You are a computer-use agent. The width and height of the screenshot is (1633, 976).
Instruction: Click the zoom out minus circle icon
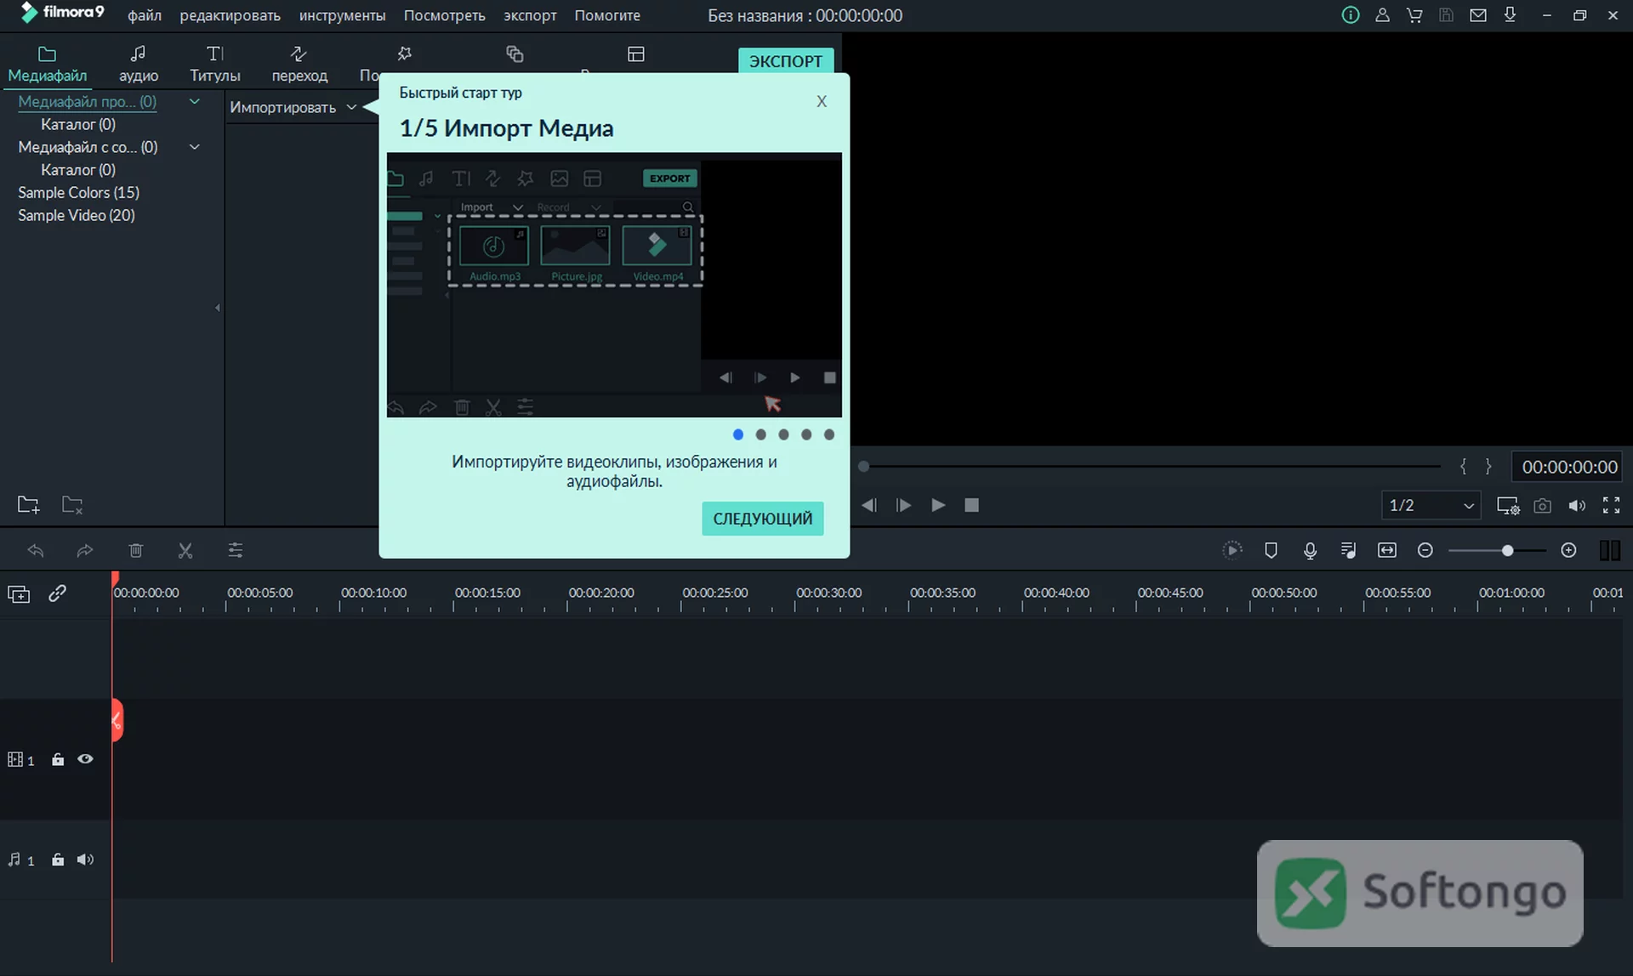pyautogui.click(x=1425, y=551)
